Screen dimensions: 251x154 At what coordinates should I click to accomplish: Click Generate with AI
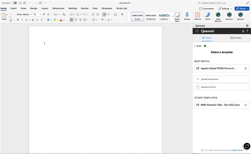click(x=222, y=87)
